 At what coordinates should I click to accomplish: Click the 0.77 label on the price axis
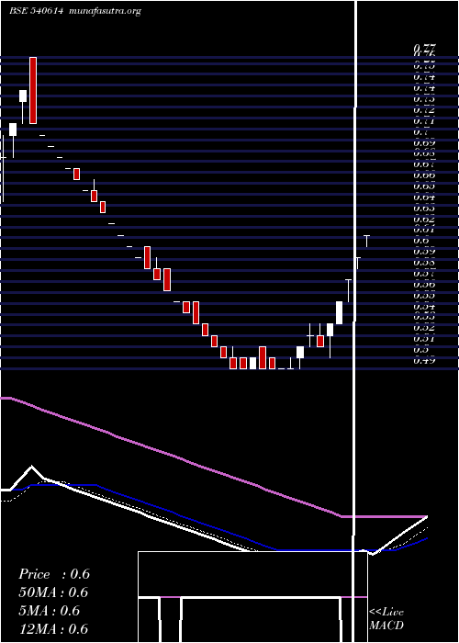(x=424, y=48)
